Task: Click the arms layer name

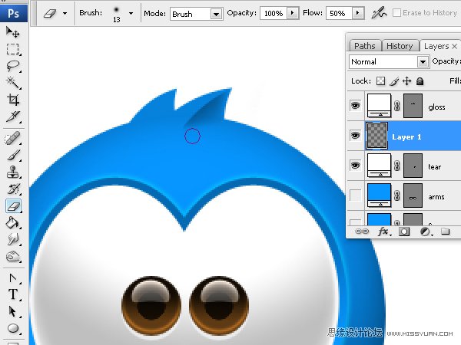Action: (436, 197)
